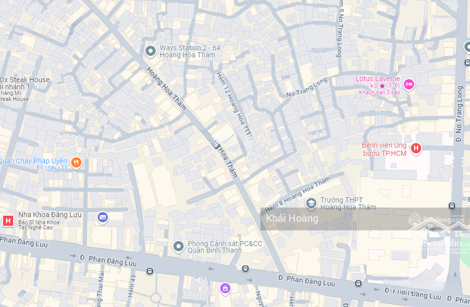This screenshot has height=307, width=470.
Task: Select the bus stop icon below Phòng Cảnh sát
Action: [246, 269]
